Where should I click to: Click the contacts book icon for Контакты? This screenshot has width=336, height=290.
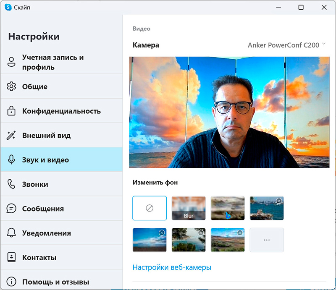tap(11, 257)
